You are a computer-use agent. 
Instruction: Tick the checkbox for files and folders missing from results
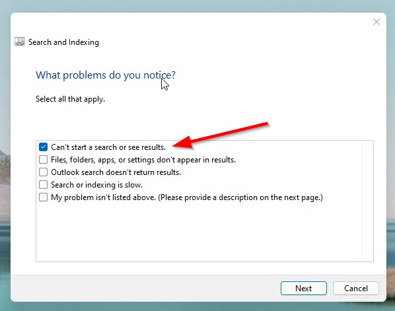pyautogui.click(x=44, y=159)
